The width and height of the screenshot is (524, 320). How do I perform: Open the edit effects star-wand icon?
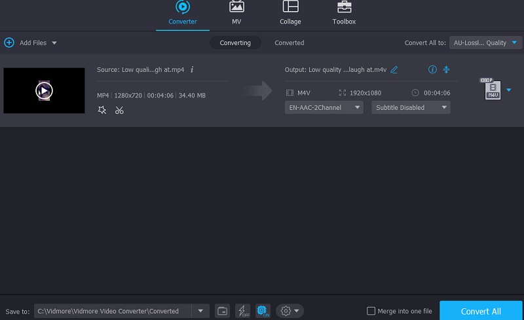point(102,110)
